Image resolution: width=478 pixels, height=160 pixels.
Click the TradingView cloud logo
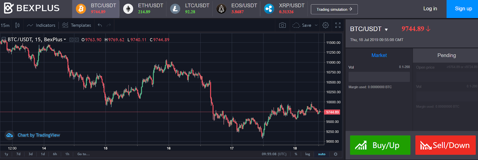[x=10, y=135]
